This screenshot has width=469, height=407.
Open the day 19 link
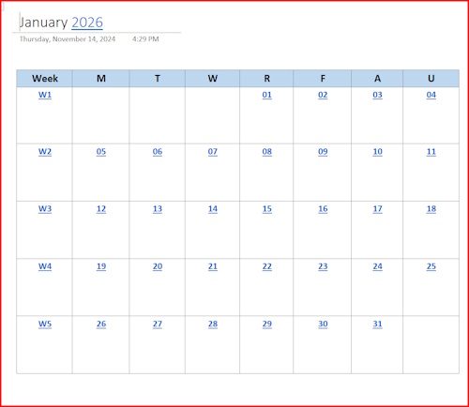click(101, 266)
